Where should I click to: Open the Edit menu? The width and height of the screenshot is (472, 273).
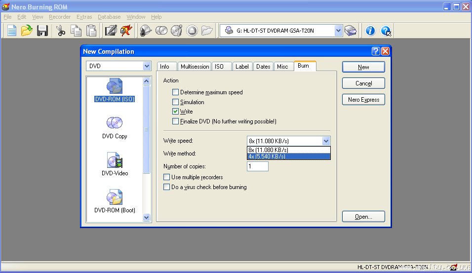click(x=22, y=17)
